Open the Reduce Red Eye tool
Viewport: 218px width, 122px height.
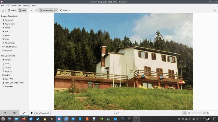pyautogui.click(x=10, y=47)
